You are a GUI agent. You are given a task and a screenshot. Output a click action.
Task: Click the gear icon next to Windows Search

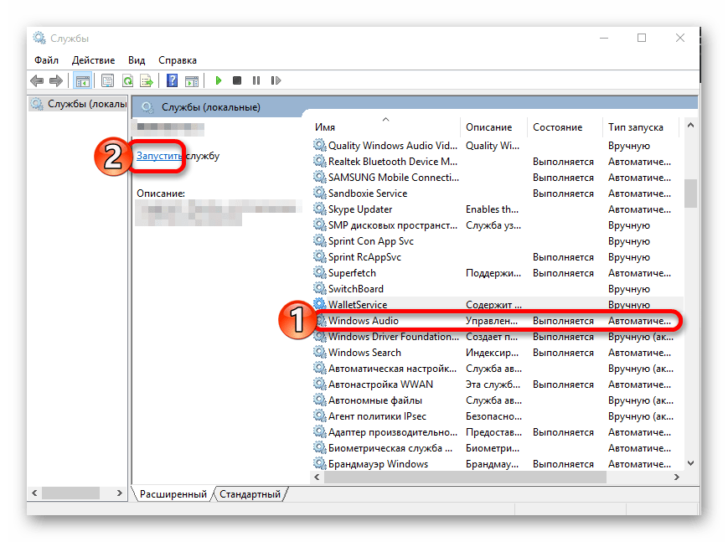tap(319, 352)
